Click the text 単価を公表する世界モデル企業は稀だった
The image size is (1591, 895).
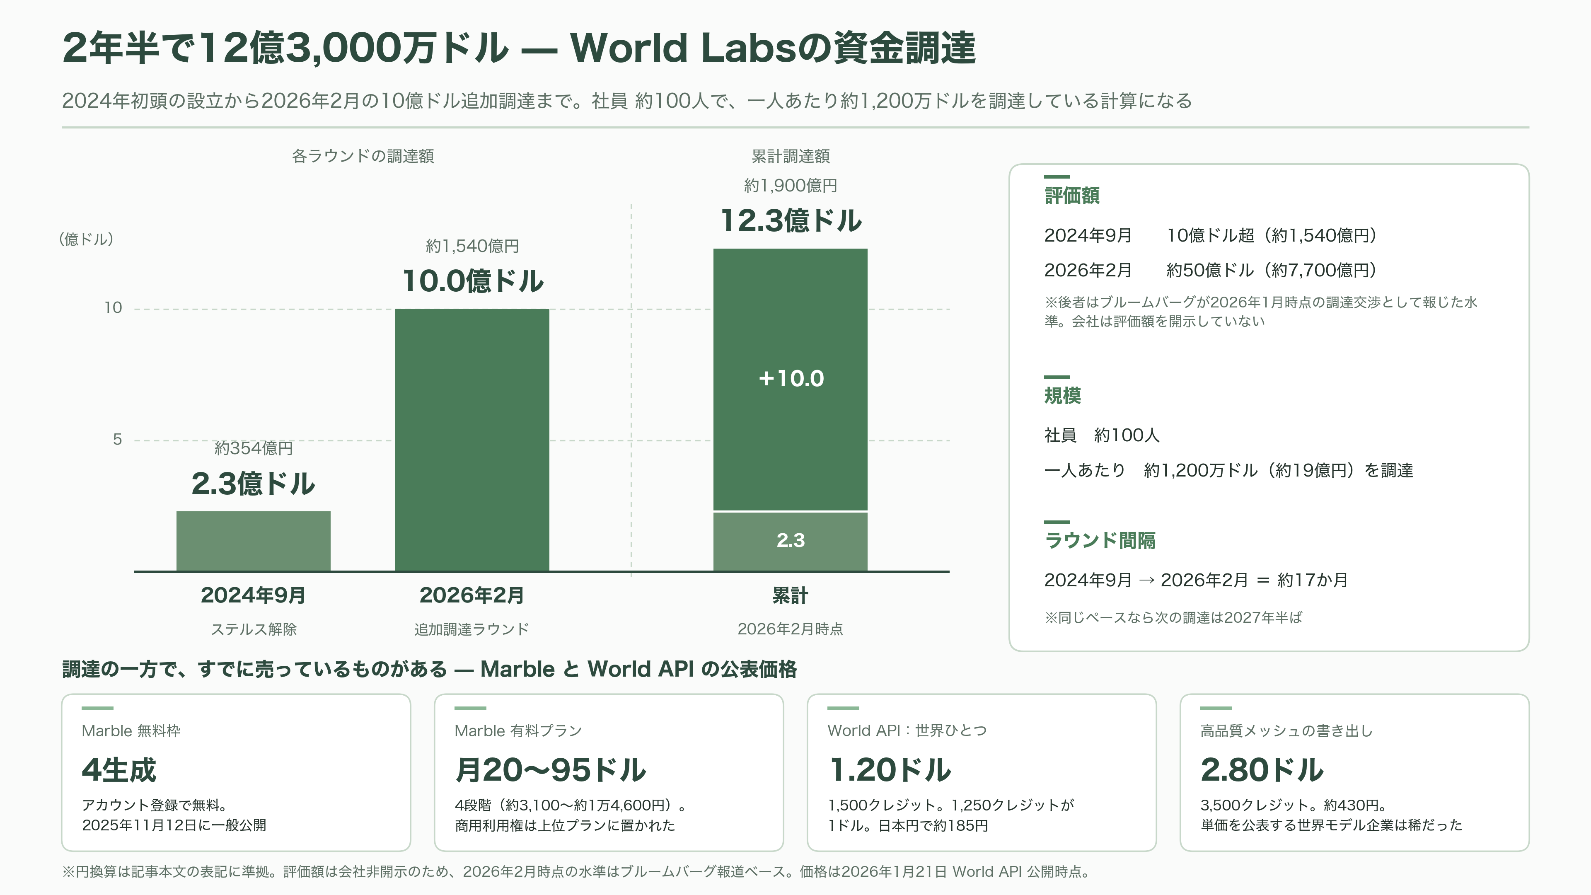pyautogui.click(x=1331, y=826)
